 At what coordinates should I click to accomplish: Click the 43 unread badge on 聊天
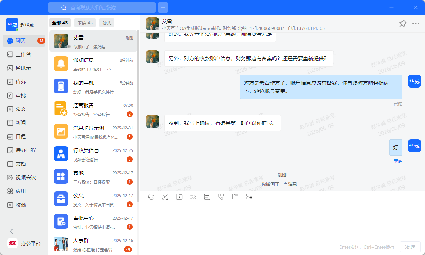pyautogui.click(x=41, y=41)
